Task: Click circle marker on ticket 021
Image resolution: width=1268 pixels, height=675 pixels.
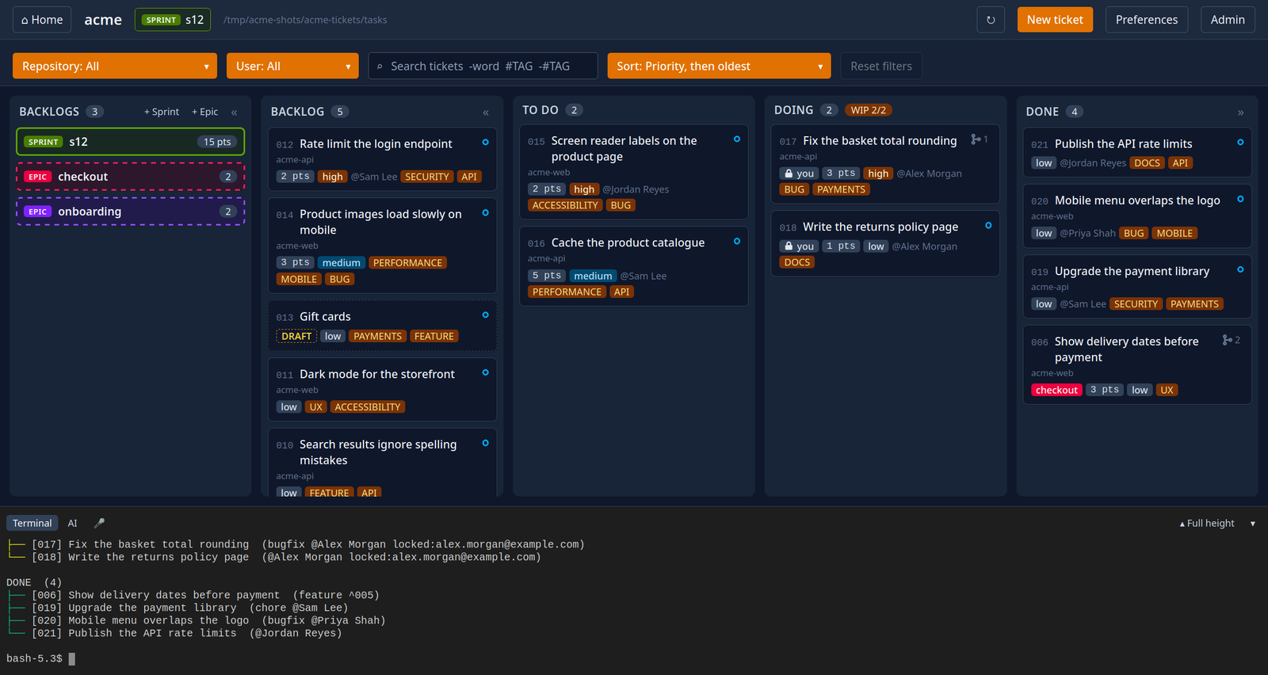Action: coord(1240,143)
